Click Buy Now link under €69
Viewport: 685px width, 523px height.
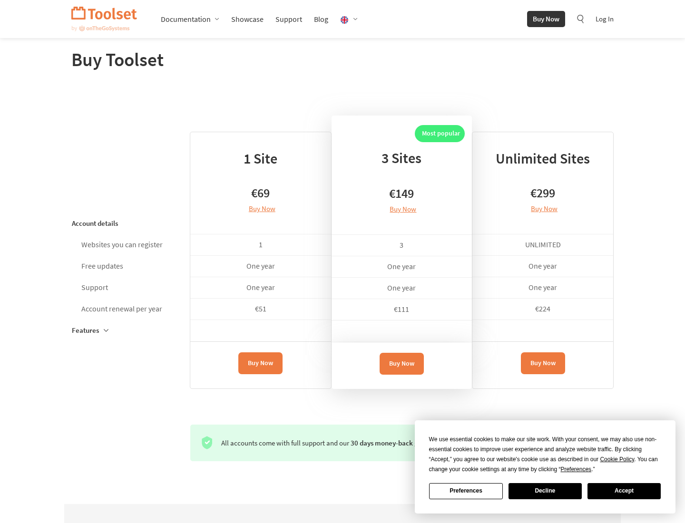[262, 209]
